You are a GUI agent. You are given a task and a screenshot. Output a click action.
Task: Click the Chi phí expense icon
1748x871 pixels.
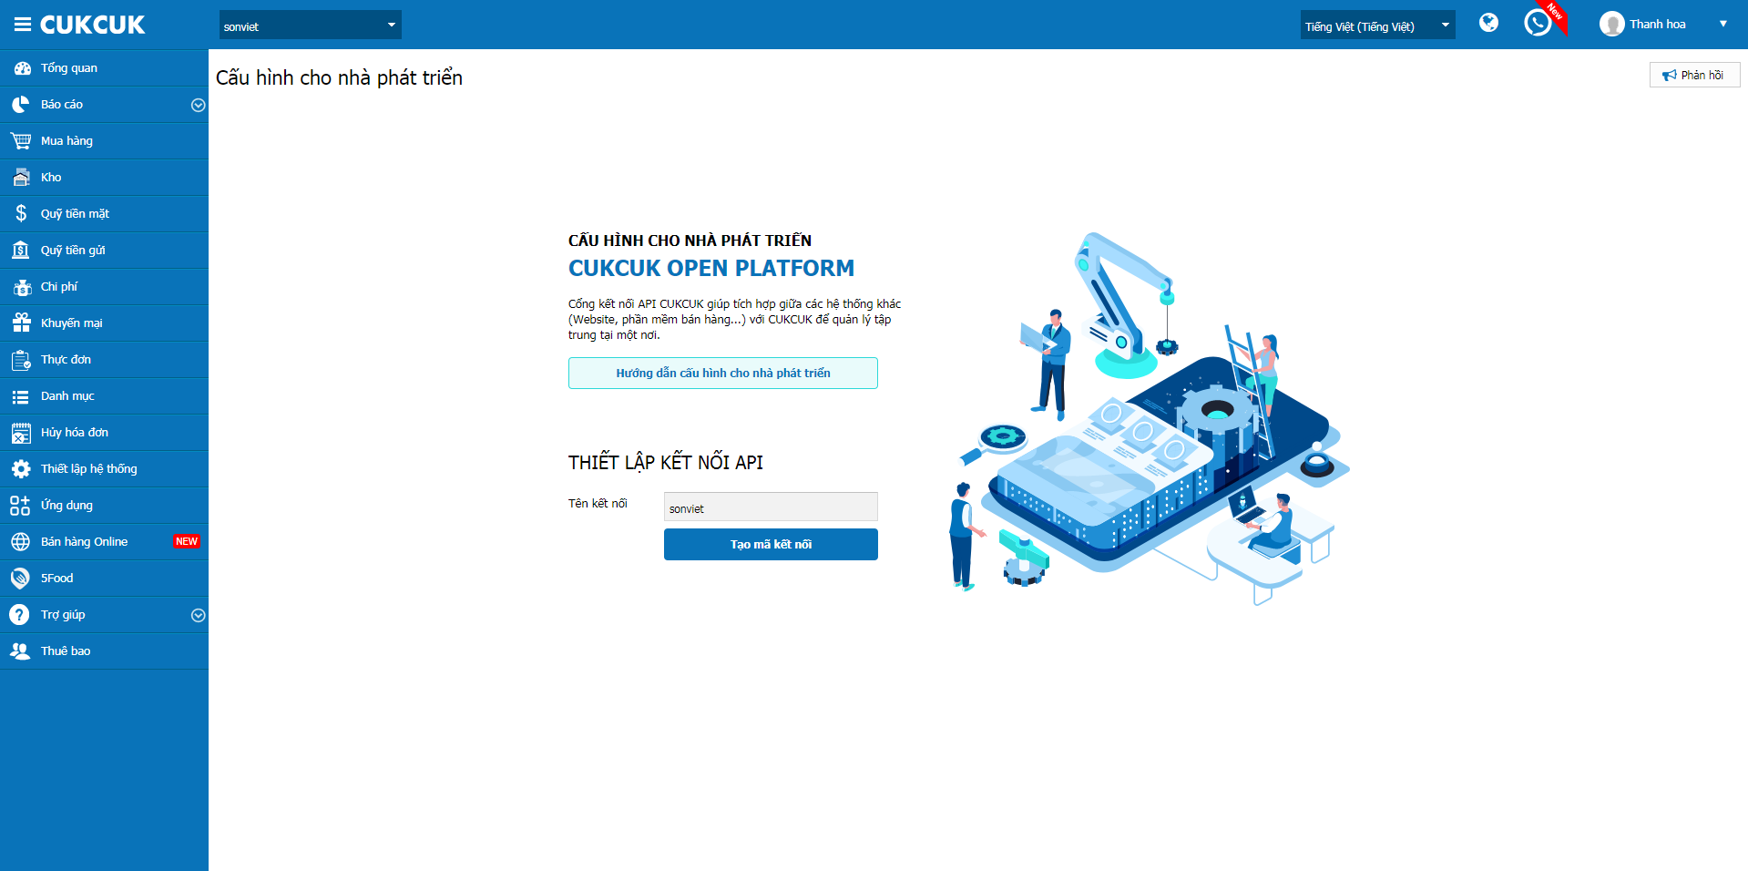tap(21, 287)
